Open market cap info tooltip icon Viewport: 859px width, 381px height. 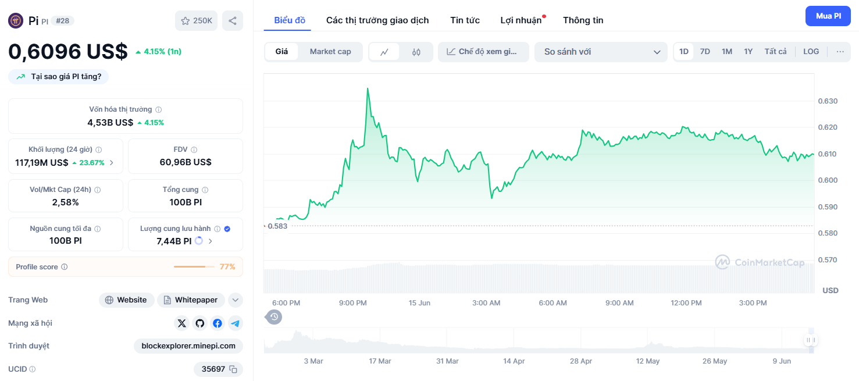click(x=159, y=109)
